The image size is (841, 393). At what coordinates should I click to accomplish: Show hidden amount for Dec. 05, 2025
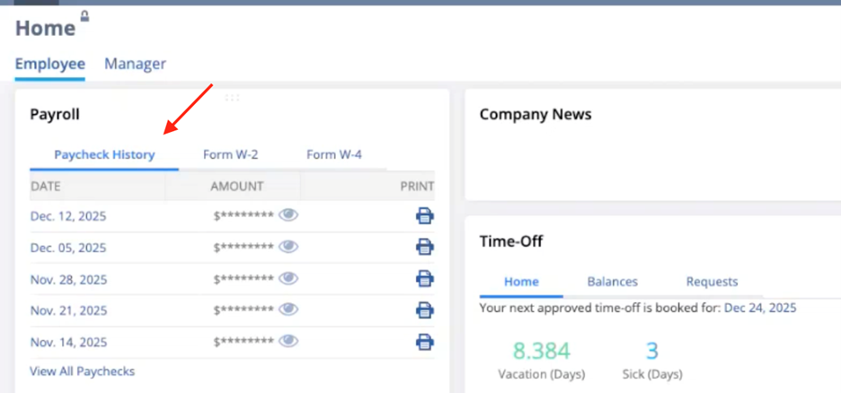tap(288, 248)
